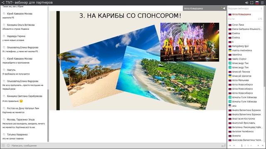Click the Ведущие вебинара header

[x=238, y=8]
